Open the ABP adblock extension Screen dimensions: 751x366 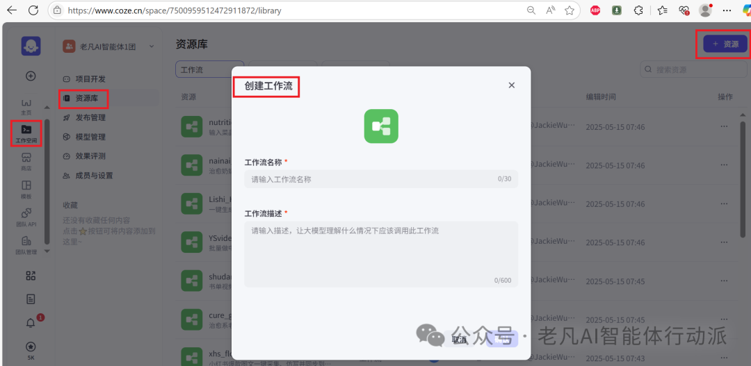595,10
